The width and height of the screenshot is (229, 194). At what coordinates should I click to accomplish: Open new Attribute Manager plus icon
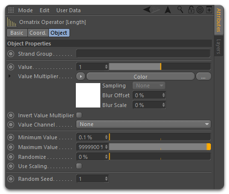[x=209, y=10]
